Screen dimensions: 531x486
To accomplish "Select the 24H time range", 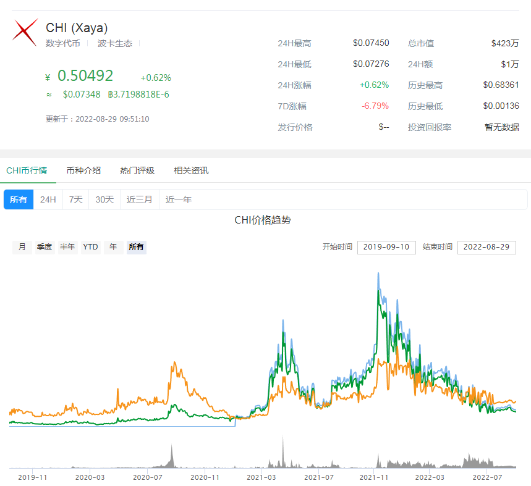I will coord(48,199).
